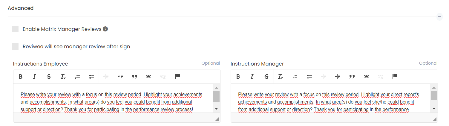Apply strikethrough in Instructions Manager editor
449x126 pixels.
tap(266, 77)
